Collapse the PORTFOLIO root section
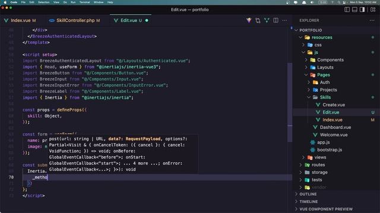The image size is (380, 213). pyautogui.click(x=296, y=30)
